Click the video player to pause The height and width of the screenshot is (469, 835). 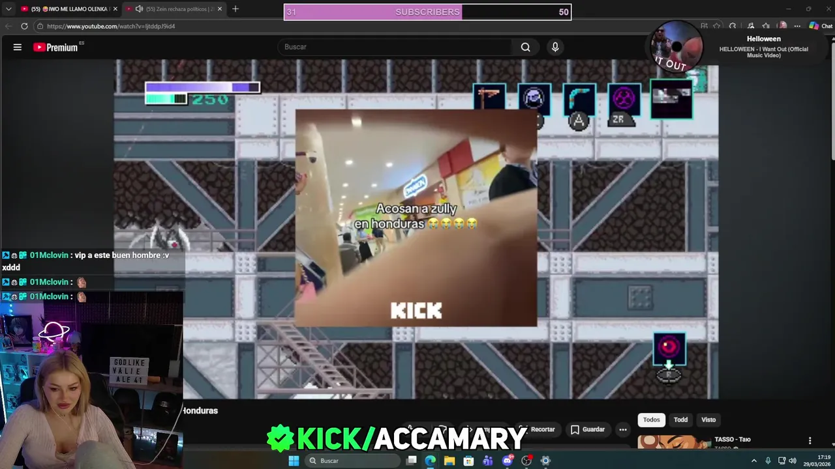click(416, 228)
